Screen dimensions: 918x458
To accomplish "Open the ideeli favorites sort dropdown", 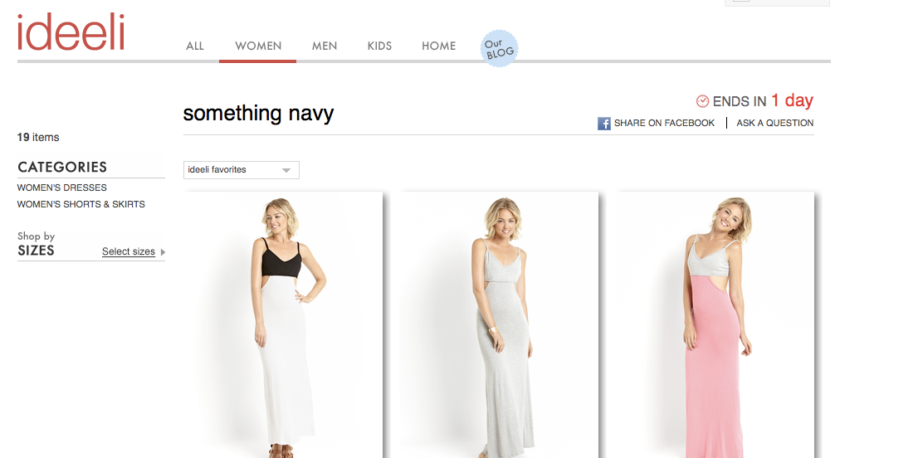I will click(x=242, y=170).
